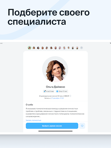
Task: Open Ольга Дейнеко's large profile photo
Action: 55,69
